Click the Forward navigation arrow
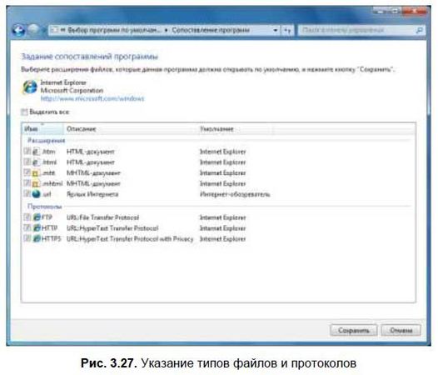This screenshot has height=375, width=438. click(34, 30)
